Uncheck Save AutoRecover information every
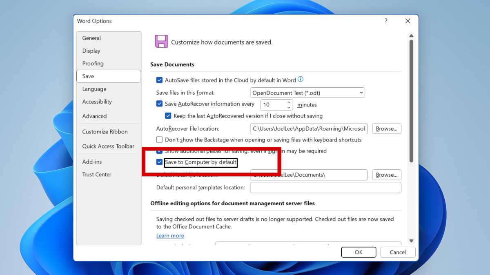Image resolution: width=490 pixels, height=275 pixels. tap(159, 104)
